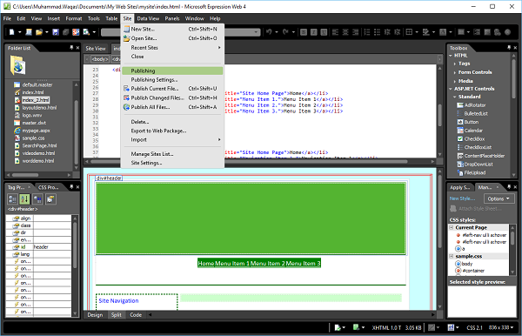Collapse the HTML section in Toolbox
The image size is (522, 336).
tap(451, 56)
